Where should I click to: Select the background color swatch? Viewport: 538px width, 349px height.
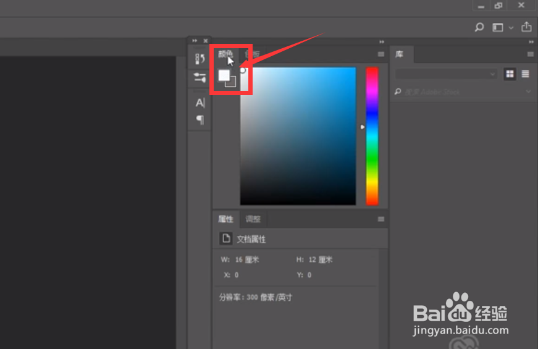pyautogui.click(x=232, y=83)
